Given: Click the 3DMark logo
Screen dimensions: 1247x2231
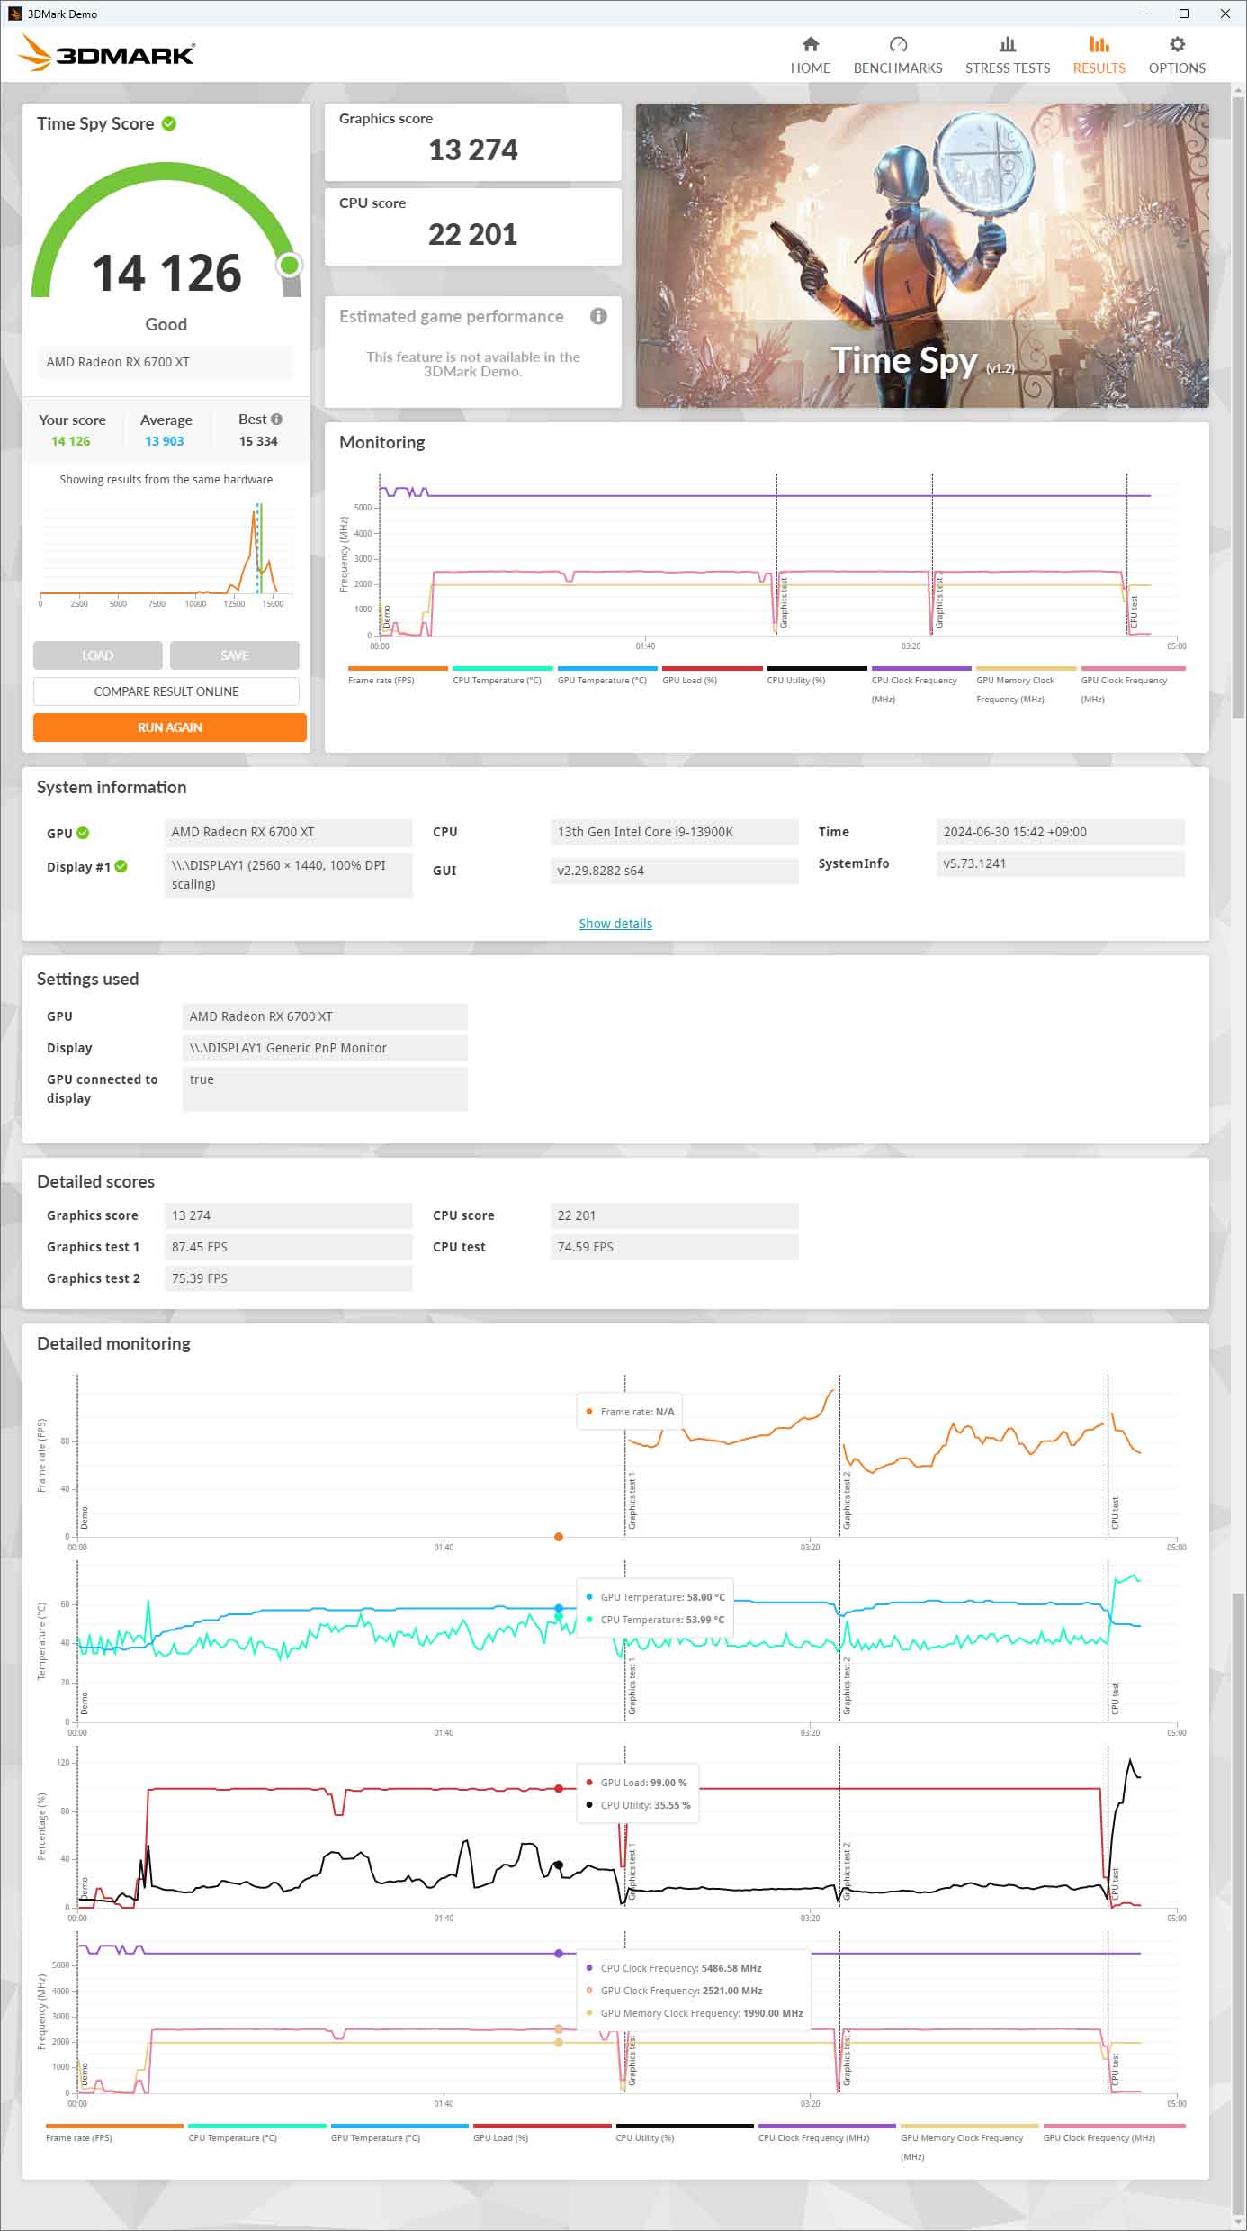Looking at the screenshot, I should coord(107,54).
